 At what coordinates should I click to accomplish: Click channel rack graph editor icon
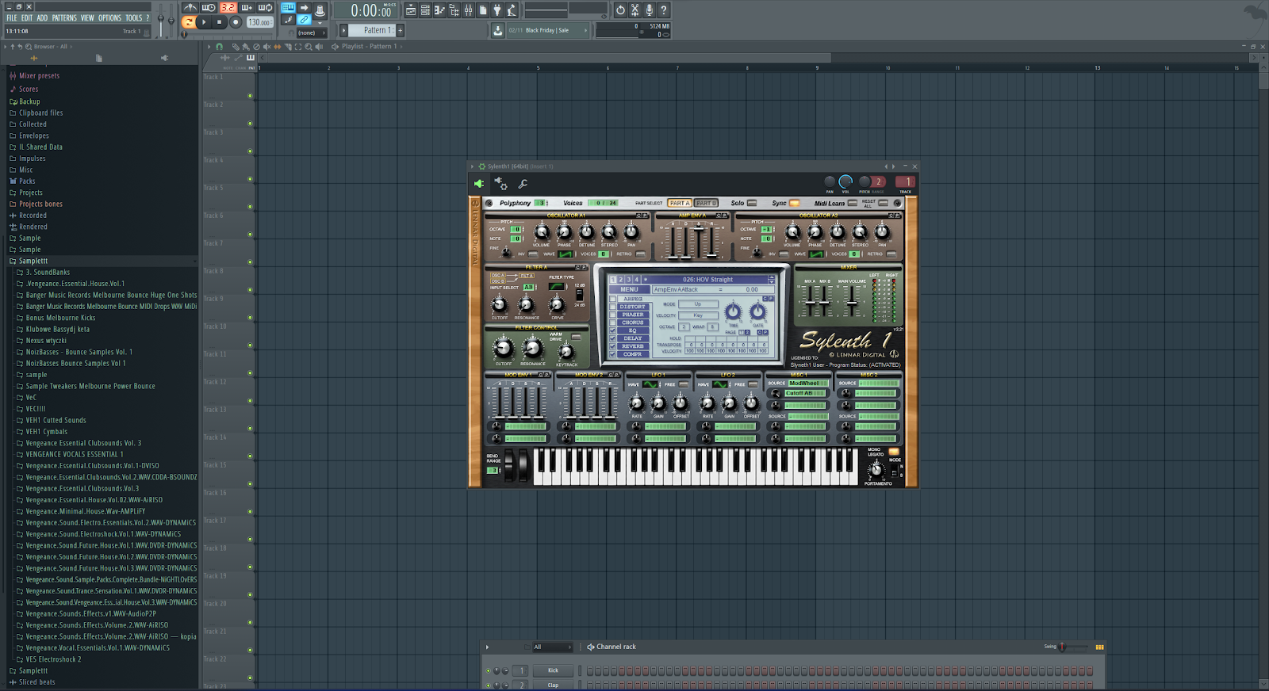coord(1099,647)
